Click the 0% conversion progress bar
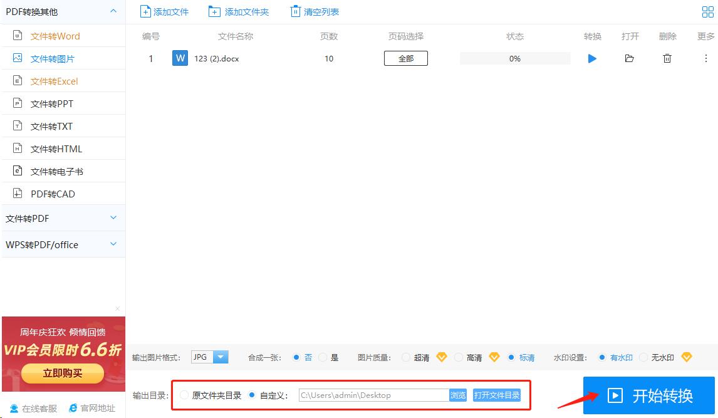Image resolution: width=718 pixels, height=418 pixels. (x=514, y=58)
